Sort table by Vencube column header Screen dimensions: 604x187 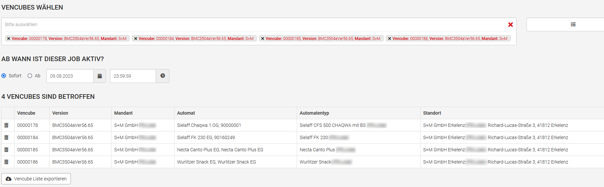click(x=26, y=113)
